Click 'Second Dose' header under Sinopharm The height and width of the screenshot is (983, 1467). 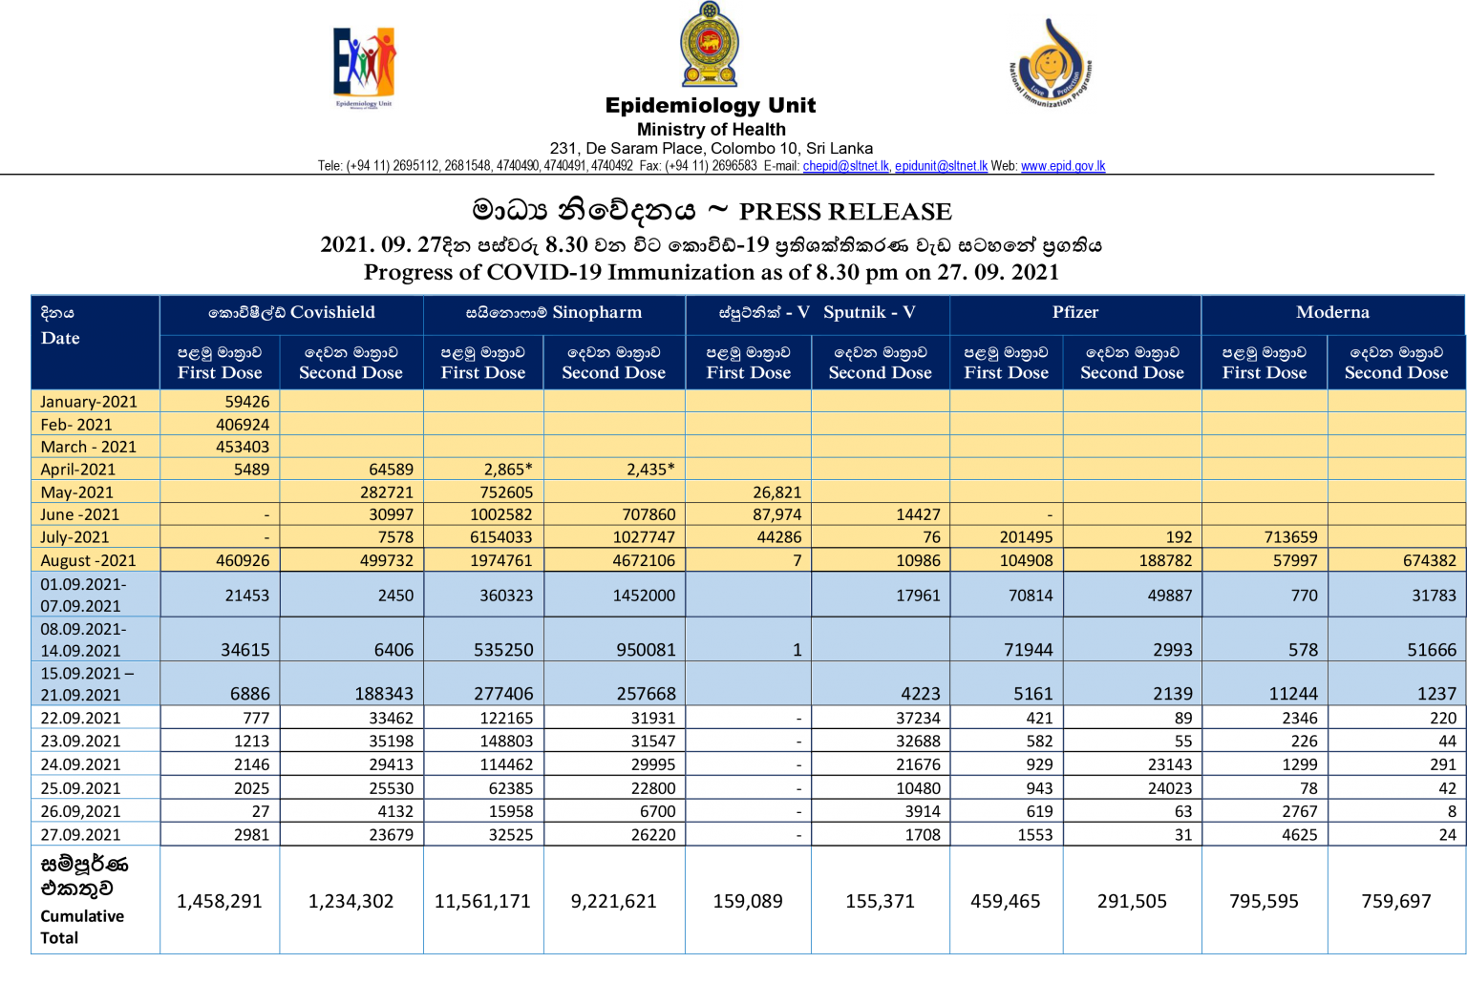614,363
